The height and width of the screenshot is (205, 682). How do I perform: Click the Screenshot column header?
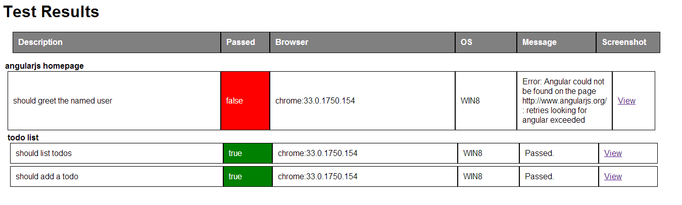coord(624,42)
